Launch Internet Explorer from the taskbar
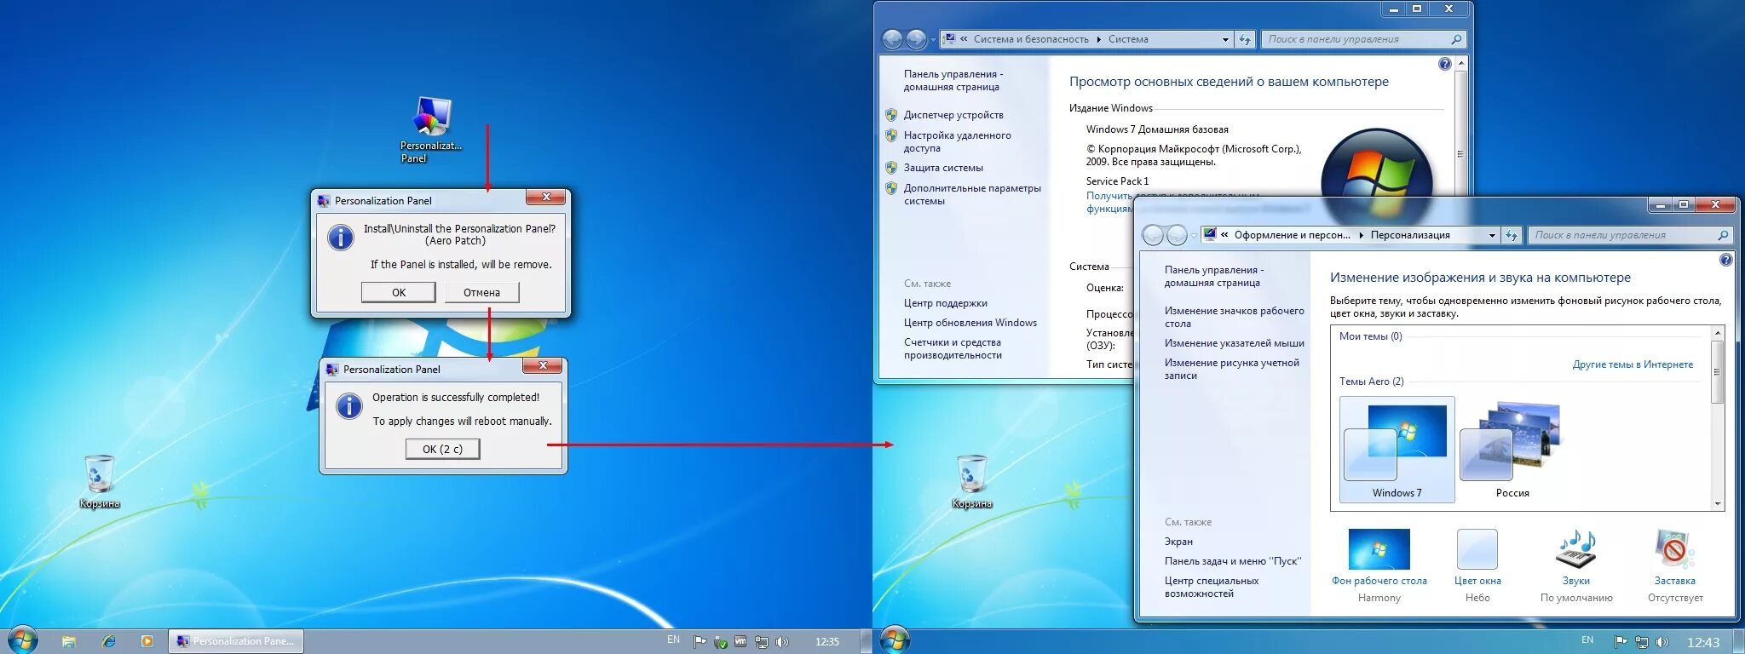This screenshot has width=1745, height=654. click(108, 641)
